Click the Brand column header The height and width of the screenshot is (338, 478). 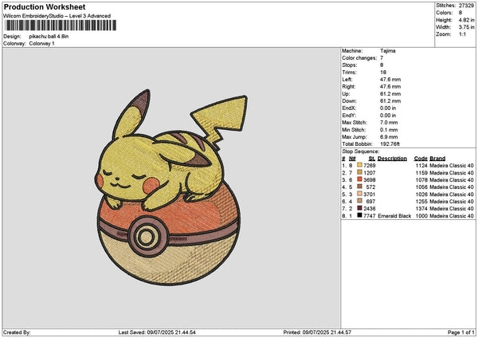click(x=437, y=159)
